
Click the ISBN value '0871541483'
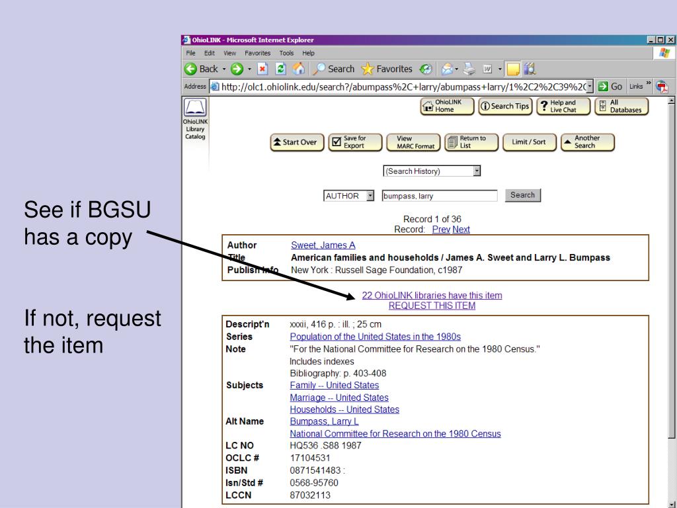(x=315, y=470)
